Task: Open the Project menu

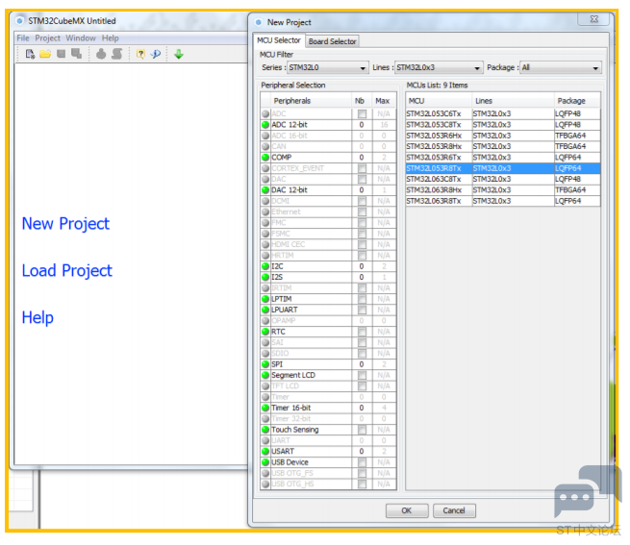Action: pyautogui.click(x=47, y=38)
